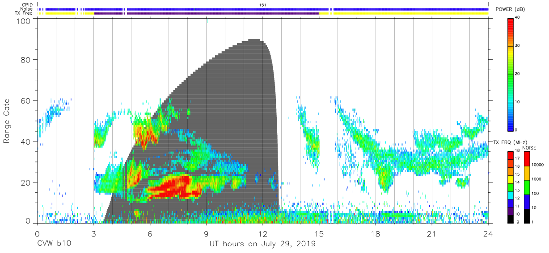Click 'UT hours on July 29, 2019' axis title
549x253 pixels.
click(x=262, y=244)
